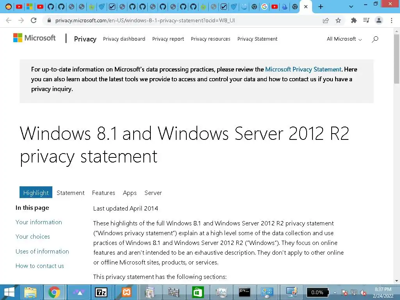
Task: Switch to the Features tab
Action: [104, 193]
